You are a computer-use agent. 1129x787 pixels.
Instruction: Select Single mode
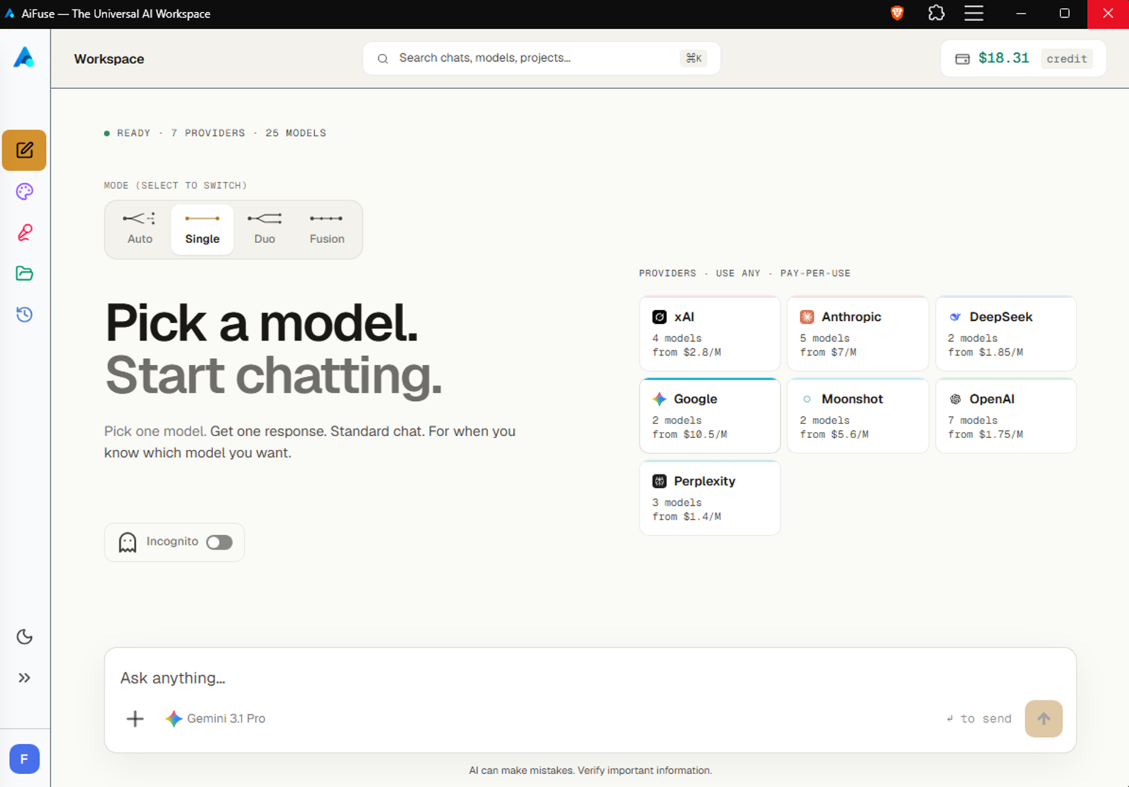click(202, 230)
